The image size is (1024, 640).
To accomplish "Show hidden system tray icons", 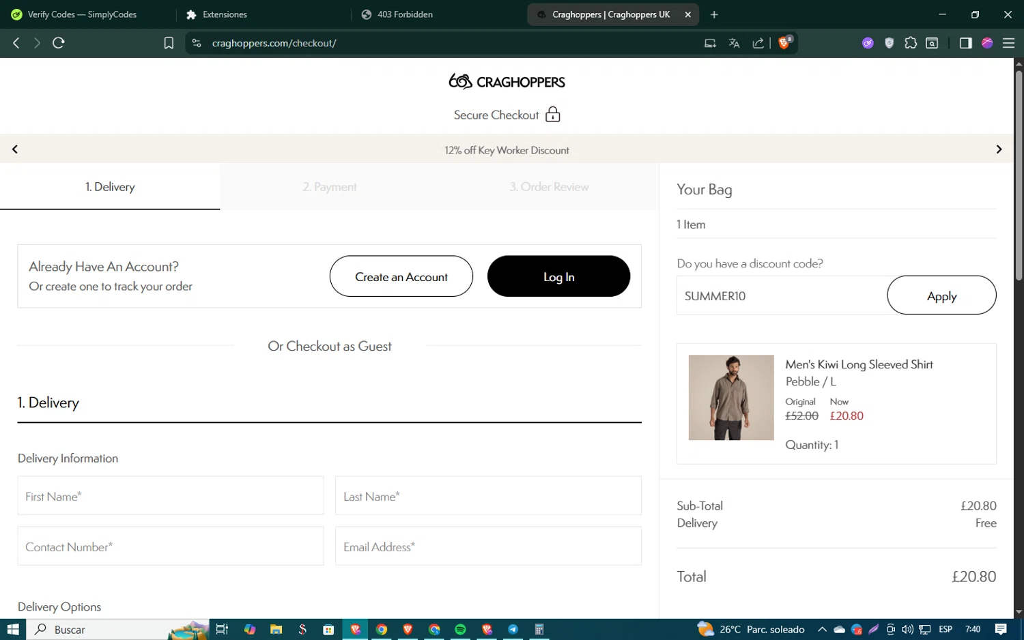I will [x=822, y=629].
